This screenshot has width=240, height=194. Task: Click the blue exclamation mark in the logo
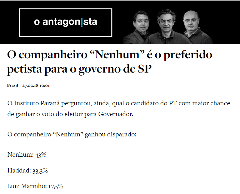[x=82, y=22]
